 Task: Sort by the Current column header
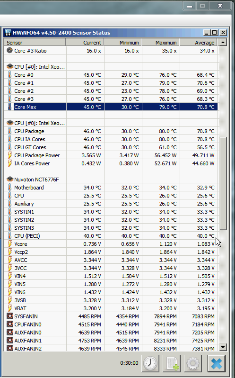click(x=85, y=43)
